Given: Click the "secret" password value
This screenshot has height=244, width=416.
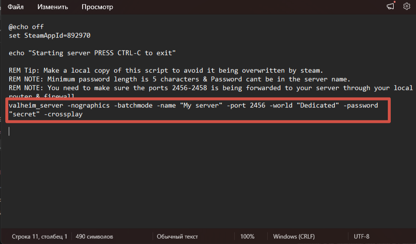Looking at the screenshot, I should coord(24,114).
